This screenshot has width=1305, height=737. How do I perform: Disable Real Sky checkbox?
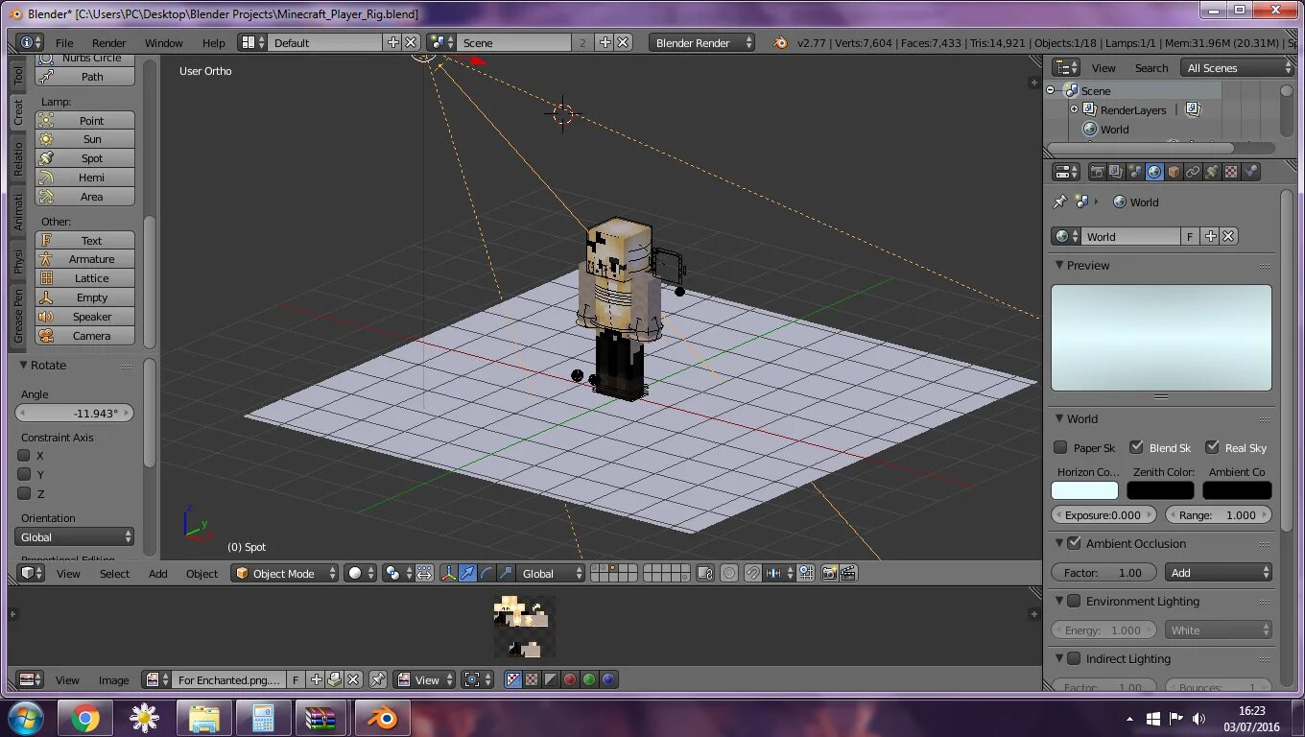(1212, 447)
